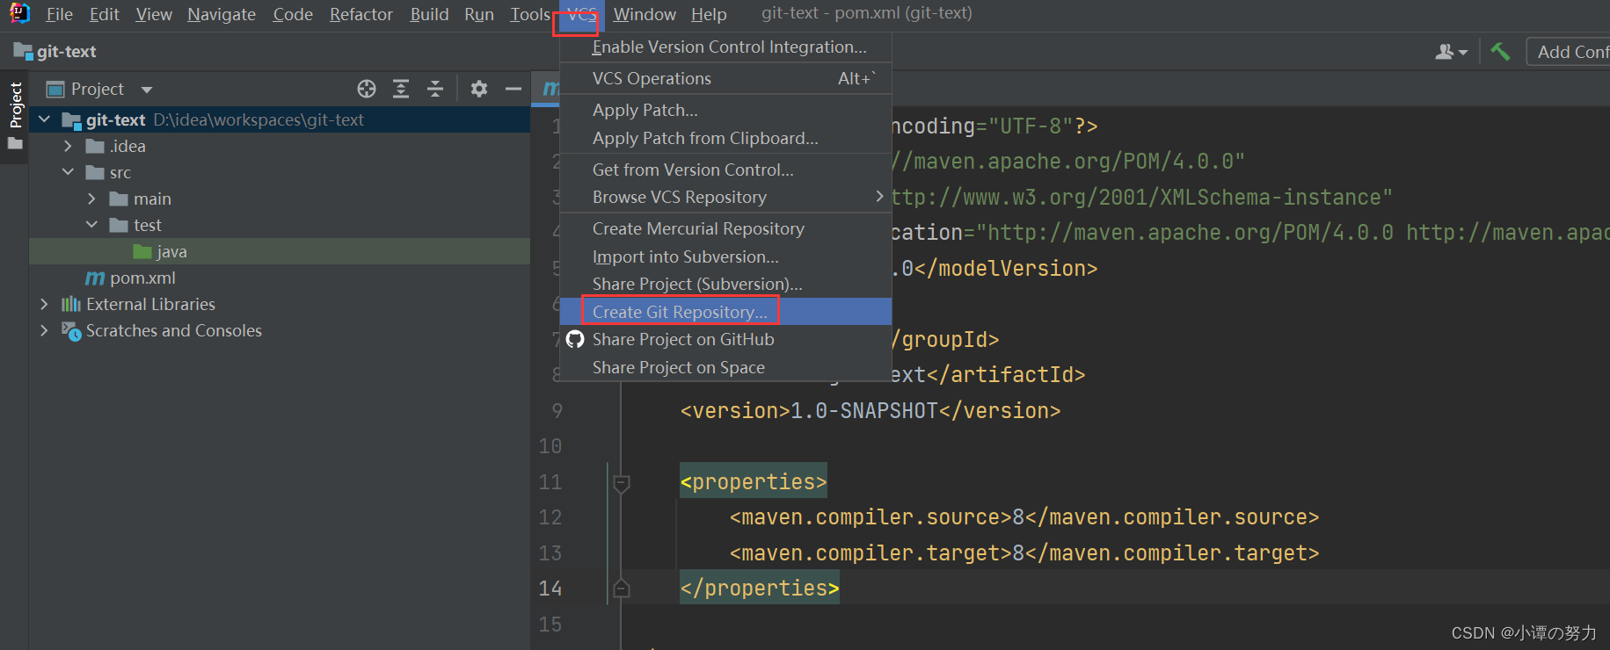Click the Build Project hammer icon

1501,52
